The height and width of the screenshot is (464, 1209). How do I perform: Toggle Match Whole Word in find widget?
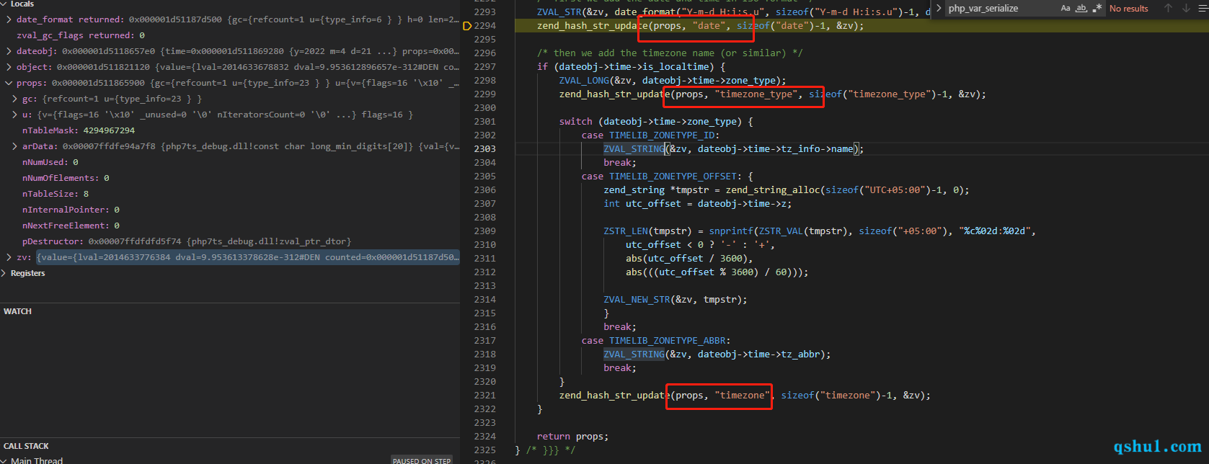click(x=1081, y=9)
